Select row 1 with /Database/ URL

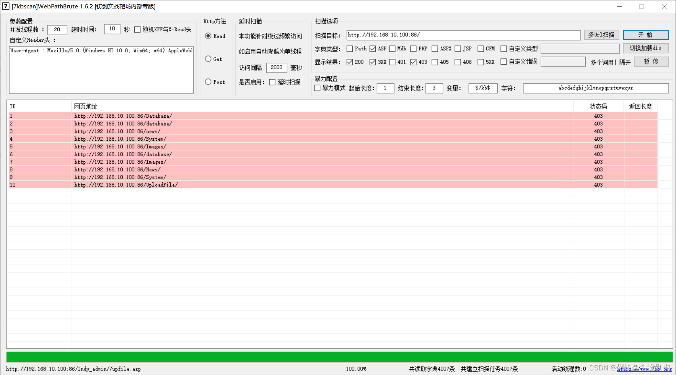(333, 116)
